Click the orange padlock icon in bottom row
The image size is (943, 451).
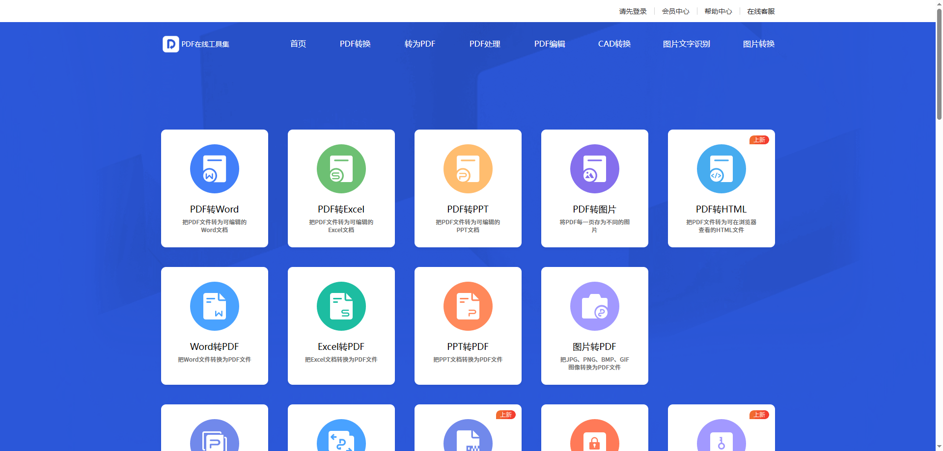(x=595, y=435)
